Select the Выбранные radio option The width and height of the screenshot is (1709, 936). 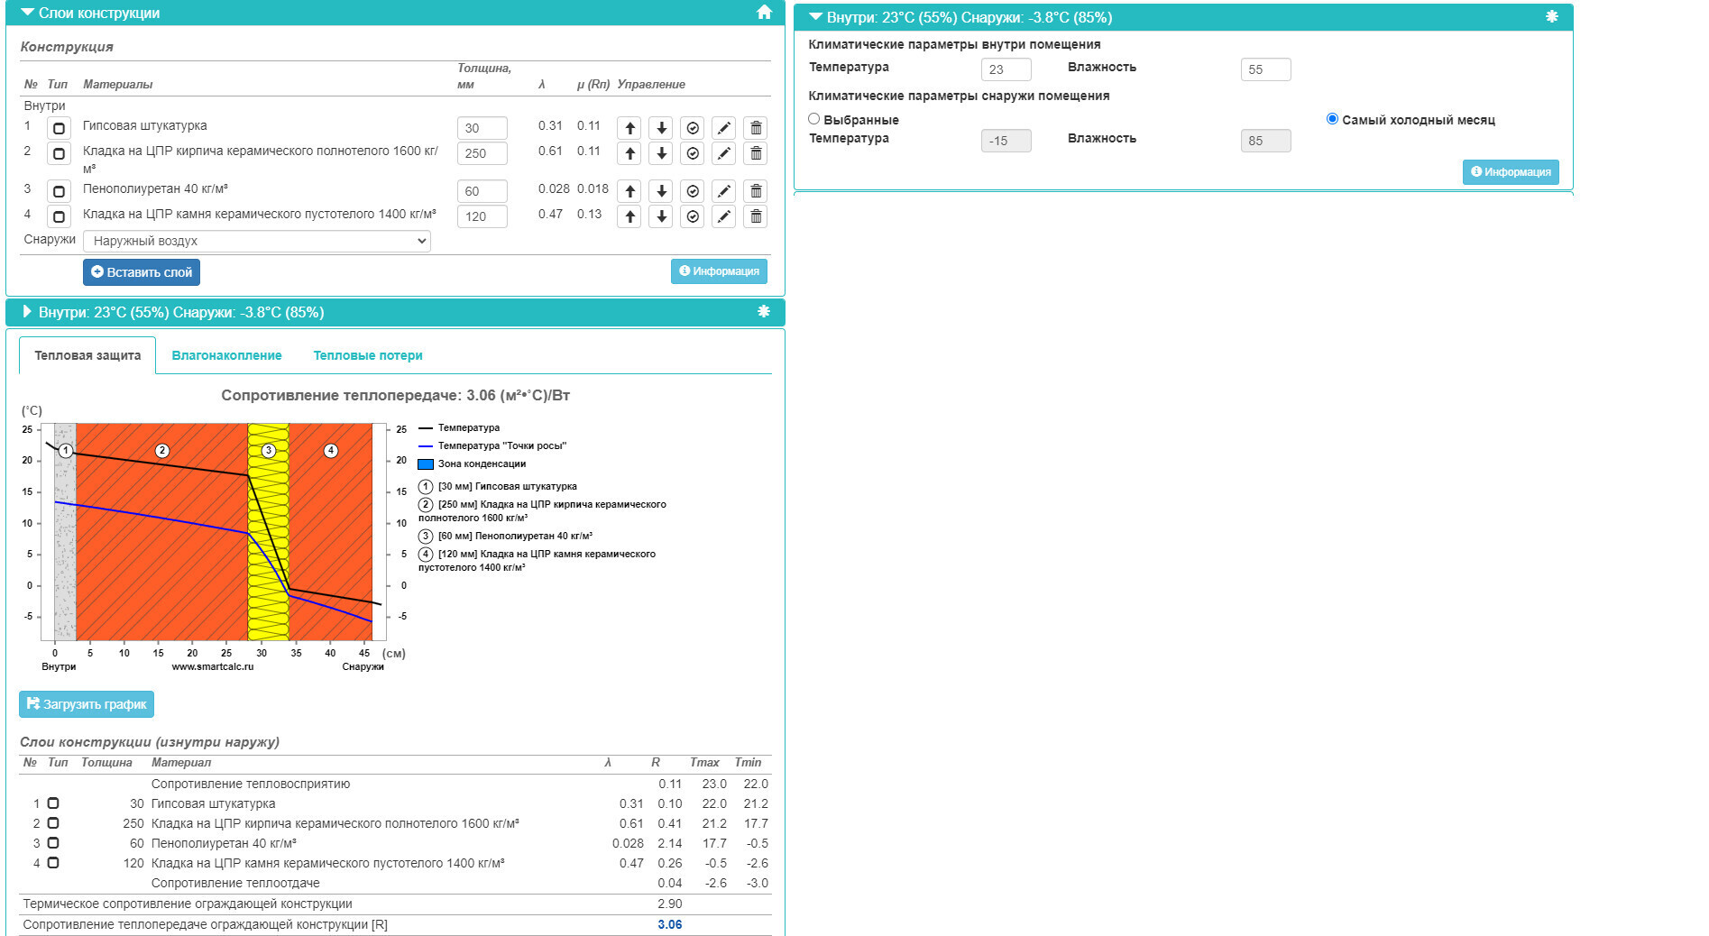click(813, 119)
